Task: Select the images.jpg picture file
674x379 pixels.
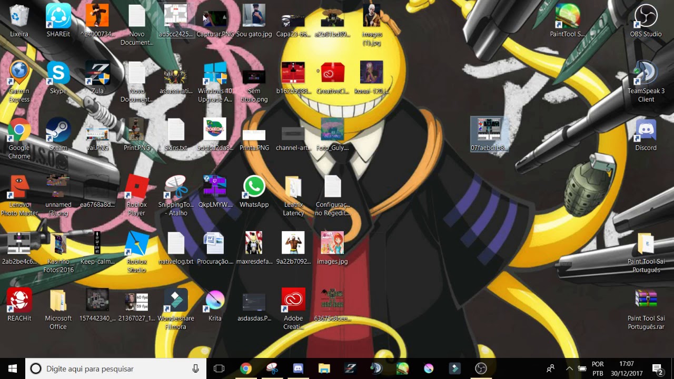Action: click(332, 248)
